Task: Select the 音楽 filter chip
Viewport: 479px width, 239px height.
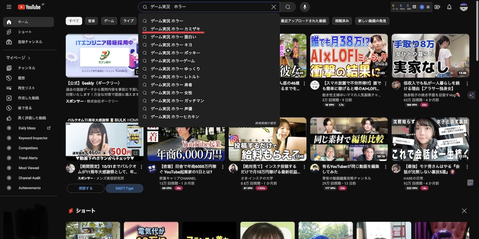Action: (x=91, y=21)
